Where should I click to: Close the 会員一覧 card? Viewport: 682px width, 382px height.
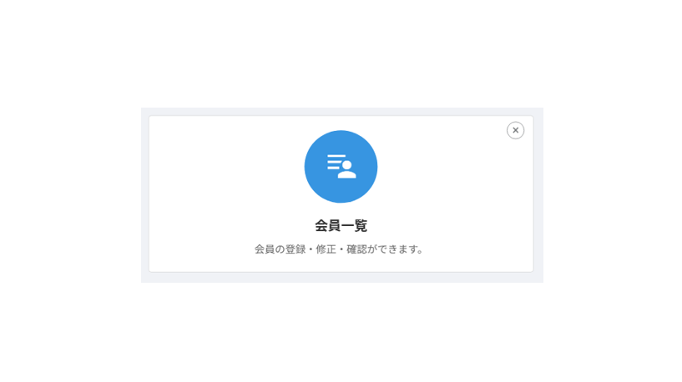(x=515, y=130)
